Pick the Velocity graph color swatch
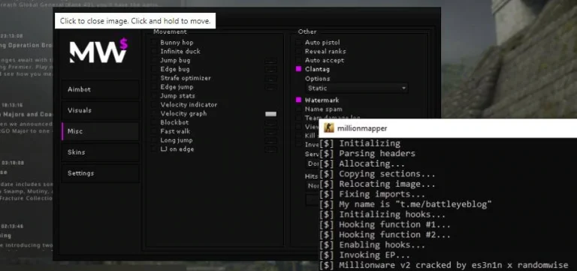Image resolution: width=577 pixels, height=271 pixels. (270, 114)
